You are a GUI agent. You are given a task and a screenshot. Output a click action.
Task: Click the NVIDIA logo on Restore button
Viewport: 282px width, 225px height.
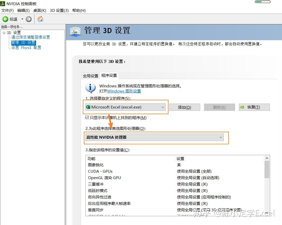tap(242, 107)
